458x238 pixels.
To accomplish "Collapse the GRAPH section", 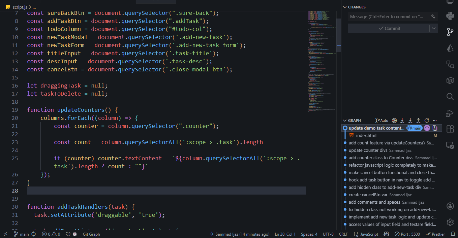I will click(x=345, y=121).
